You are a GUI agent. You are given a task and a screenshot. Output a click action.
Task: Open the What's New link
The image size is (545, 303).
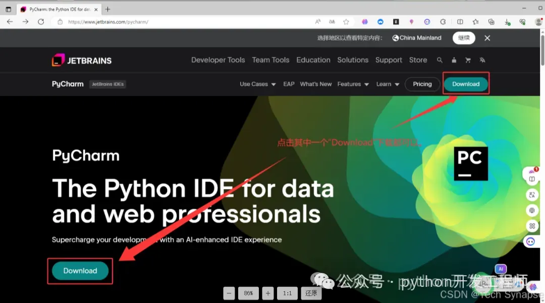(x=315, y=84)
